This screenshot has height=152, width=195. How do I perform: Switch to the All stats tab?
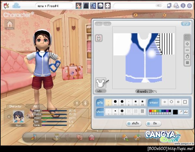[35, 106]
